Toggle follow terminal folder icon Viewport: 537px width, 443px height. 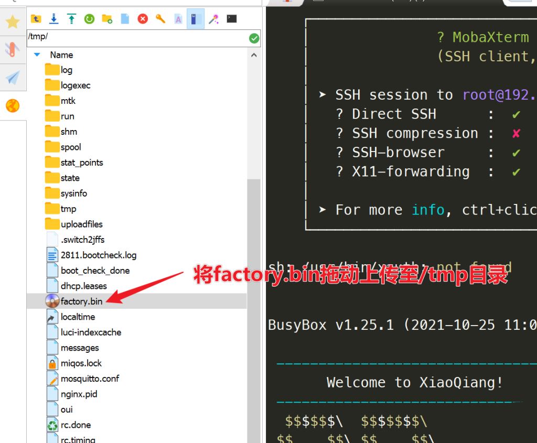tap(196, 18)
